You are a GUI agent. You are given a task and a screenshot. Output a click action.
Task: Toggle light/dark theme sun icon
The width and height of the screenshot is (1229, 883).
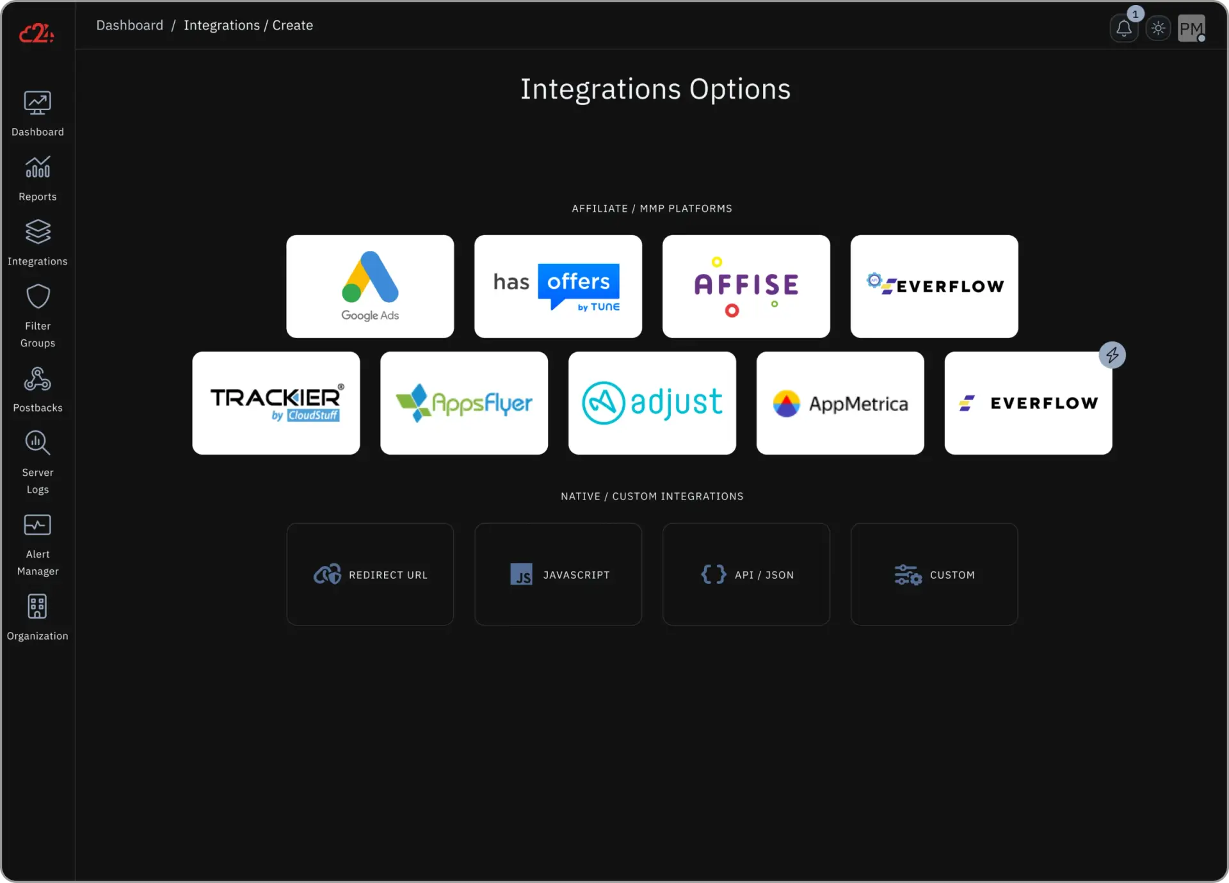[x=1158, y=28]
